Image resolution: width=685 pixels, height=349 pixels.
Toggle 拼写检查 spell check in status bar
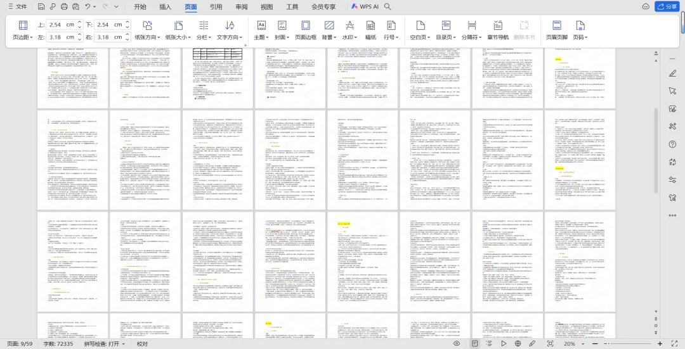point(104,344)
